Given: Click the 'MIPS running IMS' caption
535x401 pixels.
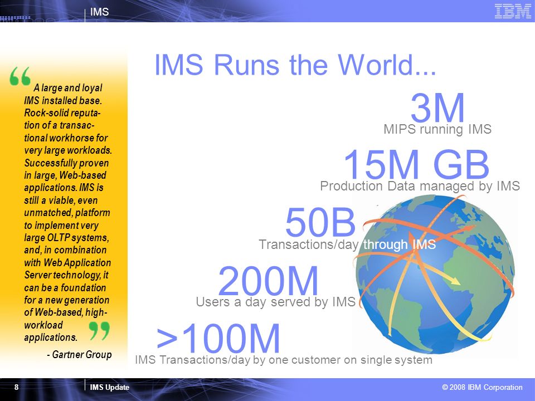Looking at the screenshot, I should pos(437,129).
